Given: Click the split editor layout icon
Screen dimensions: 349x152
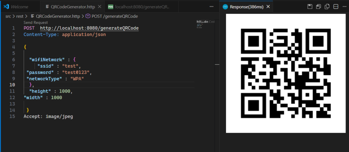Looking at the screenshot, I should tap(335, 7).
